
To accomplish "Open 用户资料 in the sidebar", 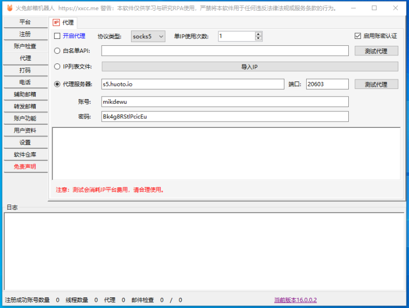I will 26,130.
